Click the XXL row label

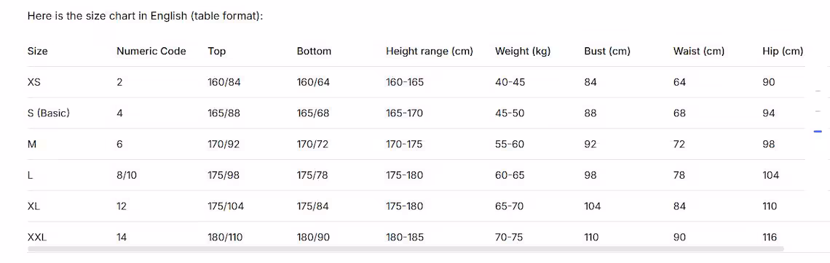pos(37,237)
